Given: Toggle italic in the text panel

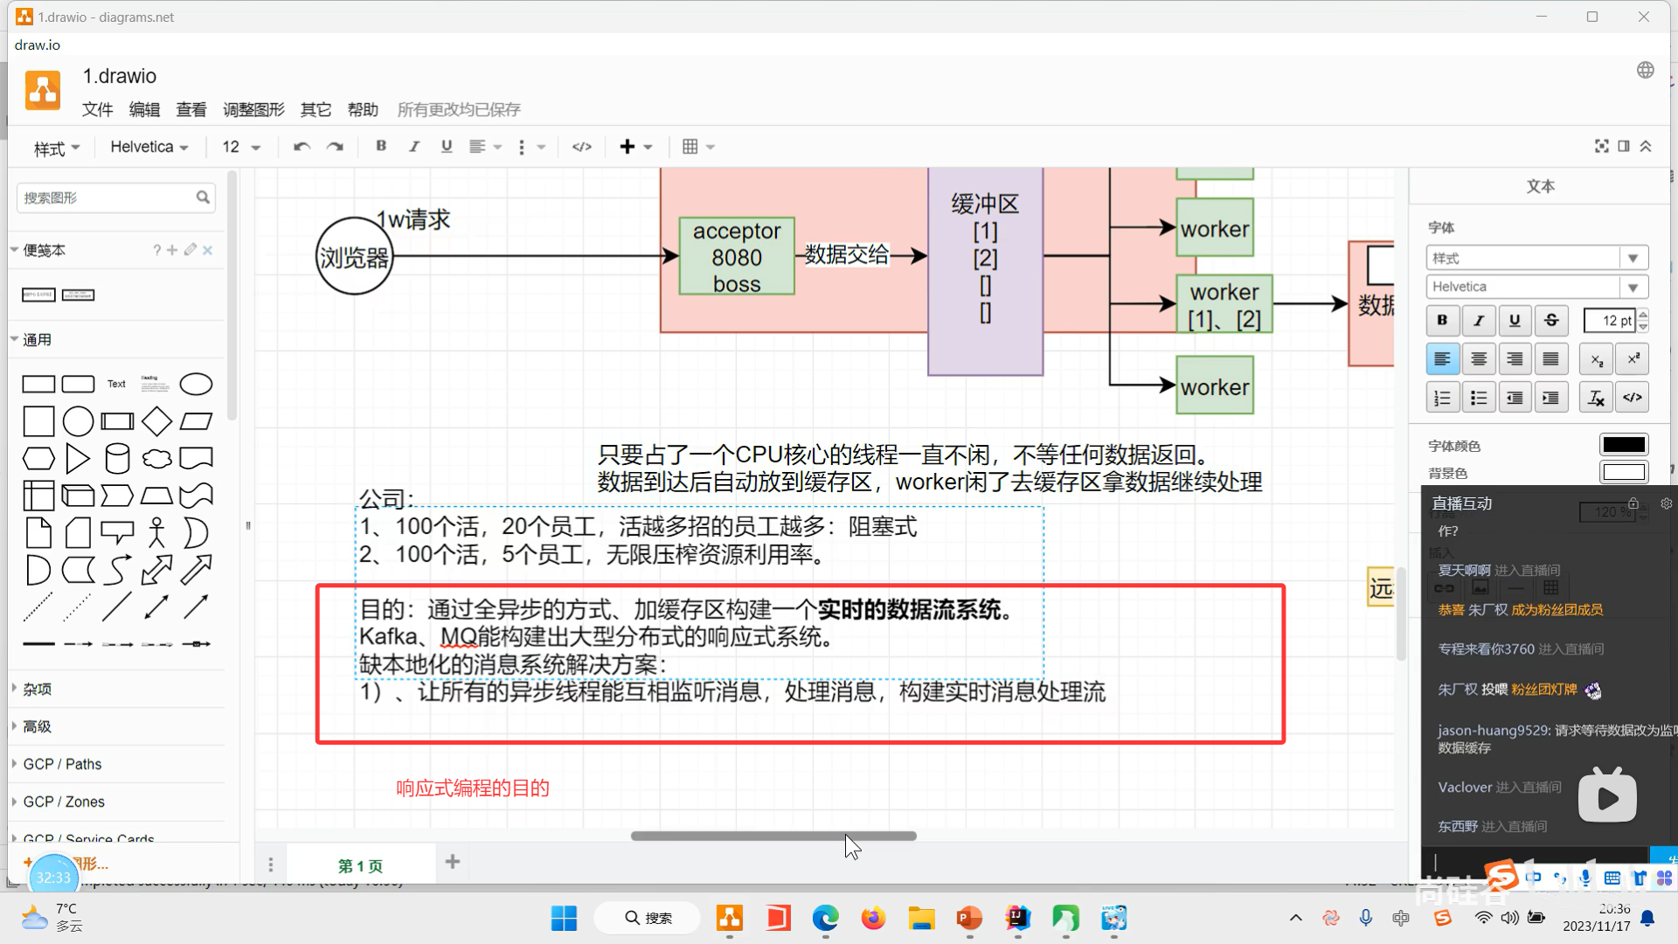Looking at the screenshot, I should (1479, 321).
